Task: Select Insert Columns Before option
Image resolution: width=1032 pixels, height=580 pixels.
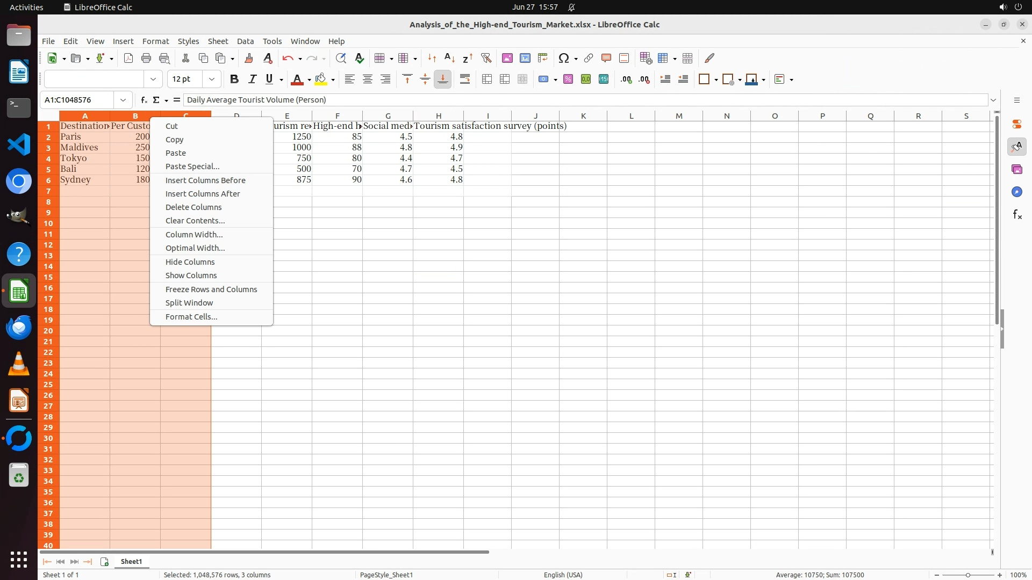Action: coord(205,180)
